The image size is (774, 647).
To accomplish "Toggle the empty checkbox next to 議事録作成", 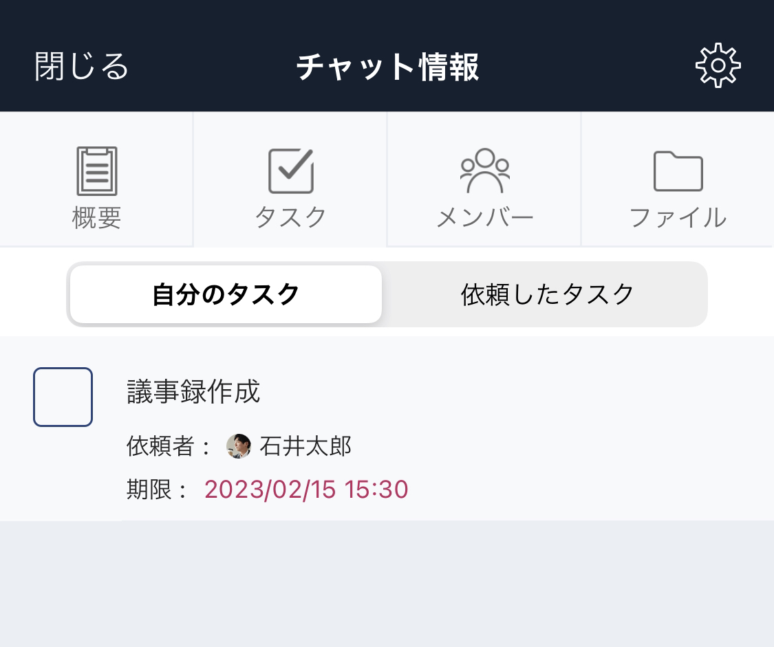I will [x=63, y=397].
